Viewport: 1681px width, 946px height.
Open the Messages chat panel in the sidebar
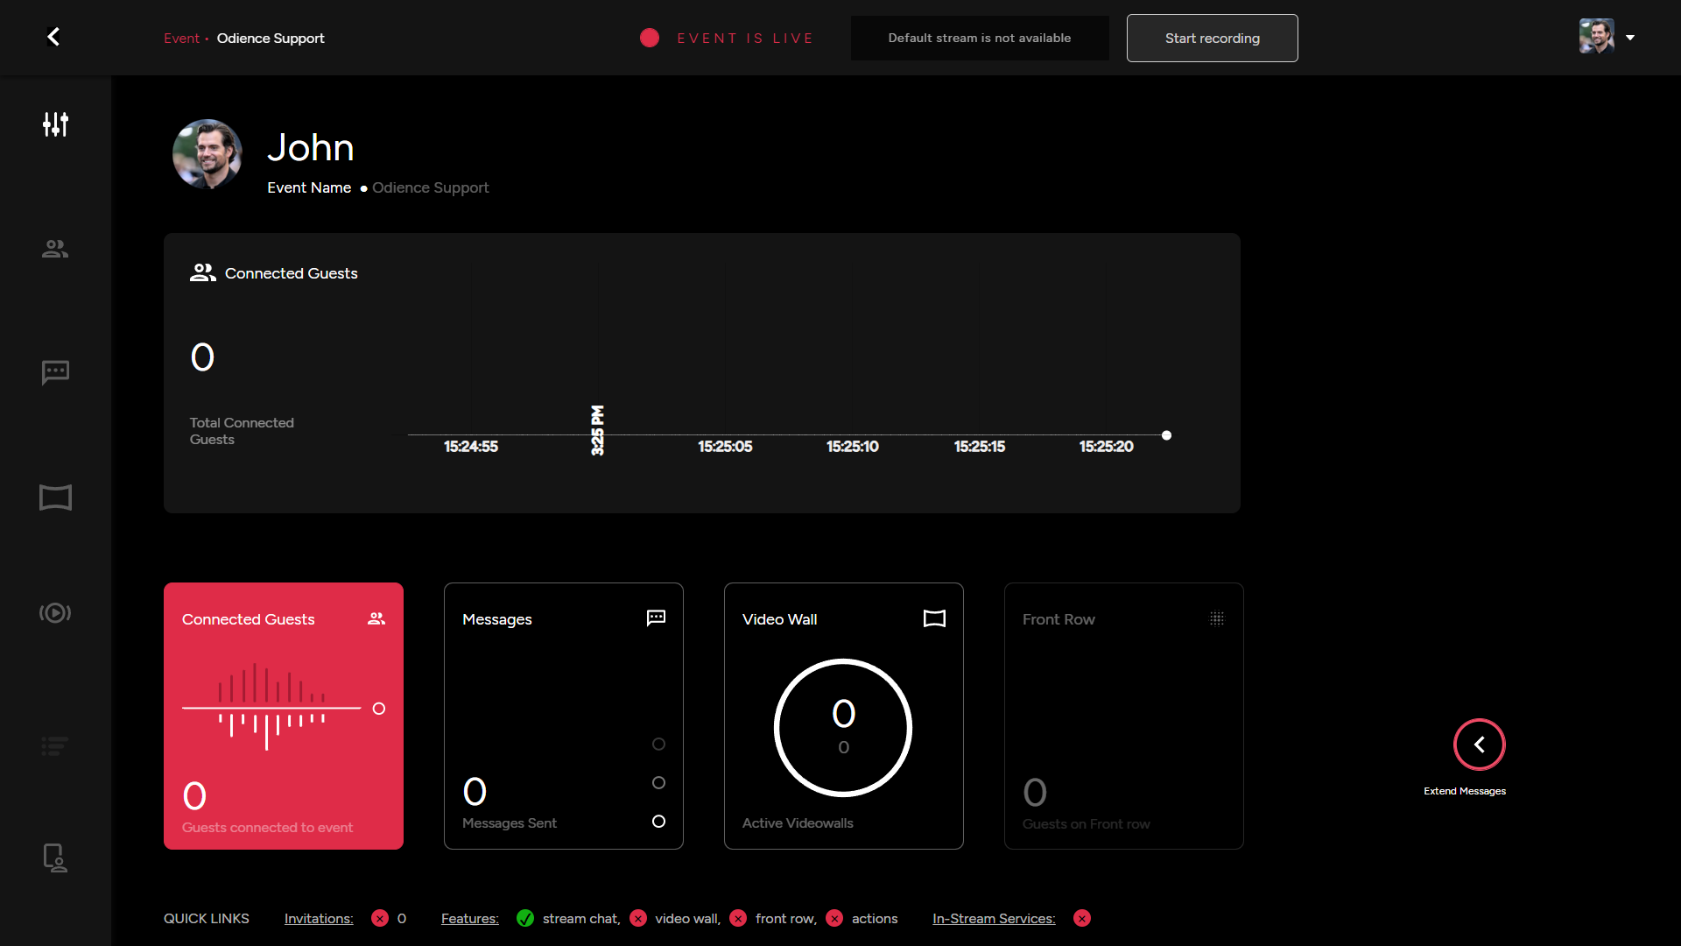click(54, 372)
